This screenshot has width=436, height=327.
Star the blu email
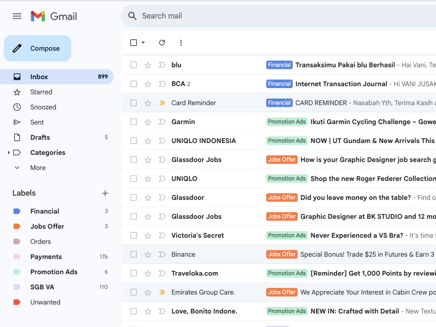[x=148, y=65]
